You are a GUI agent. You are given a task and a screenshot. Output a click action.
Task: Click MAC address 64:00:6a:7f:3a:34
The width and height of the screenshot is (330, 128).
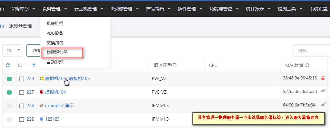click(x=299, y=105)
